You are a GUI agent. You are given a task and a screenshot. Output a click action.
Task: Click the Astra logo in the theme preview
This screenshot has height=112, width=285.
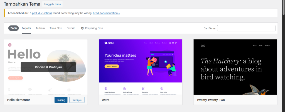[109, 43]
